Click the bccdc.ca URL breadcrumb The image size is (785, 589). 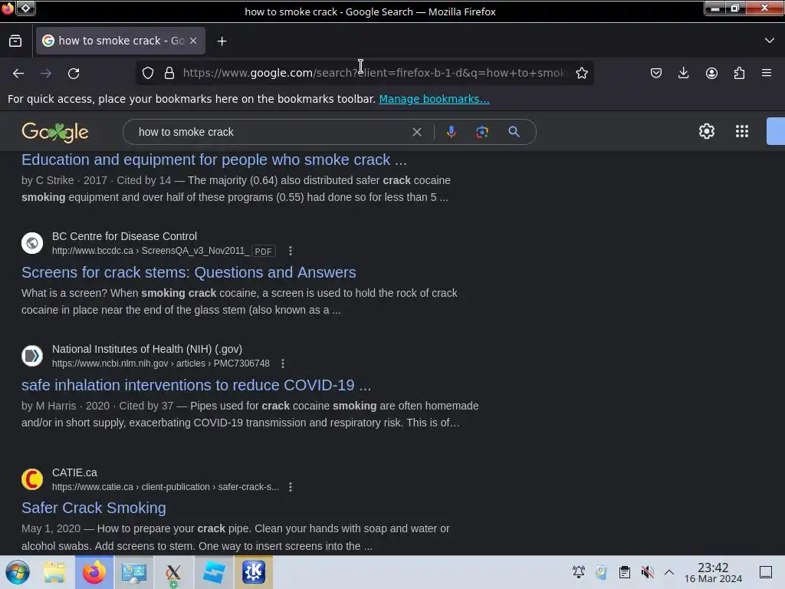pyautogui.click(x=151, y=251)
